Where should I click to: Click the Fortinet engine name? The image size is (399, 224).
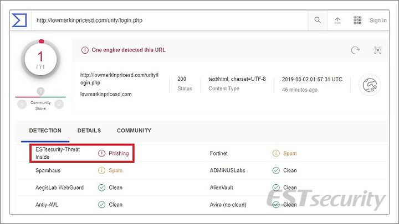pos(218,153)
